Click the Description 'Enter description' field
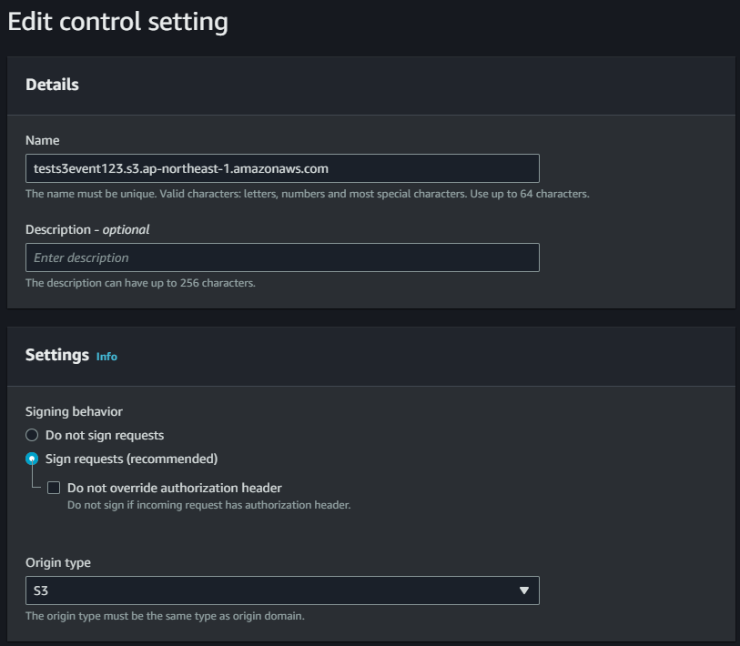740x646 pixels. pos(282,257)
